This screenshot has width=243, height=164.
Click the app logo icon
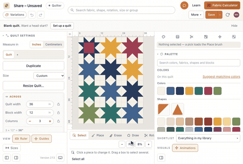pyautogui.click(x=6, y=6)
